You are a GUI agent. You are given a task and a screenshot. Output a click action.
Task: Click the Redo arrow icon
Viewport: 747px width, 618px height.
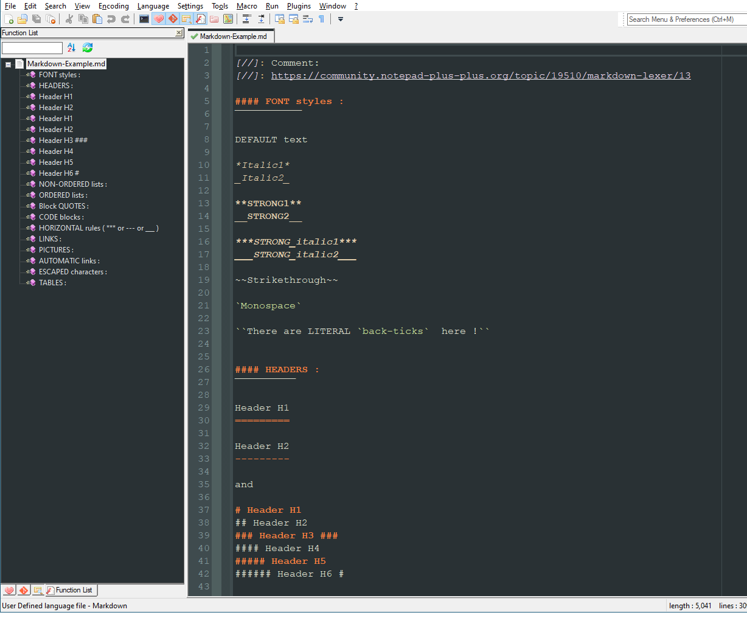pyautogui.click(x=125, y=19)
